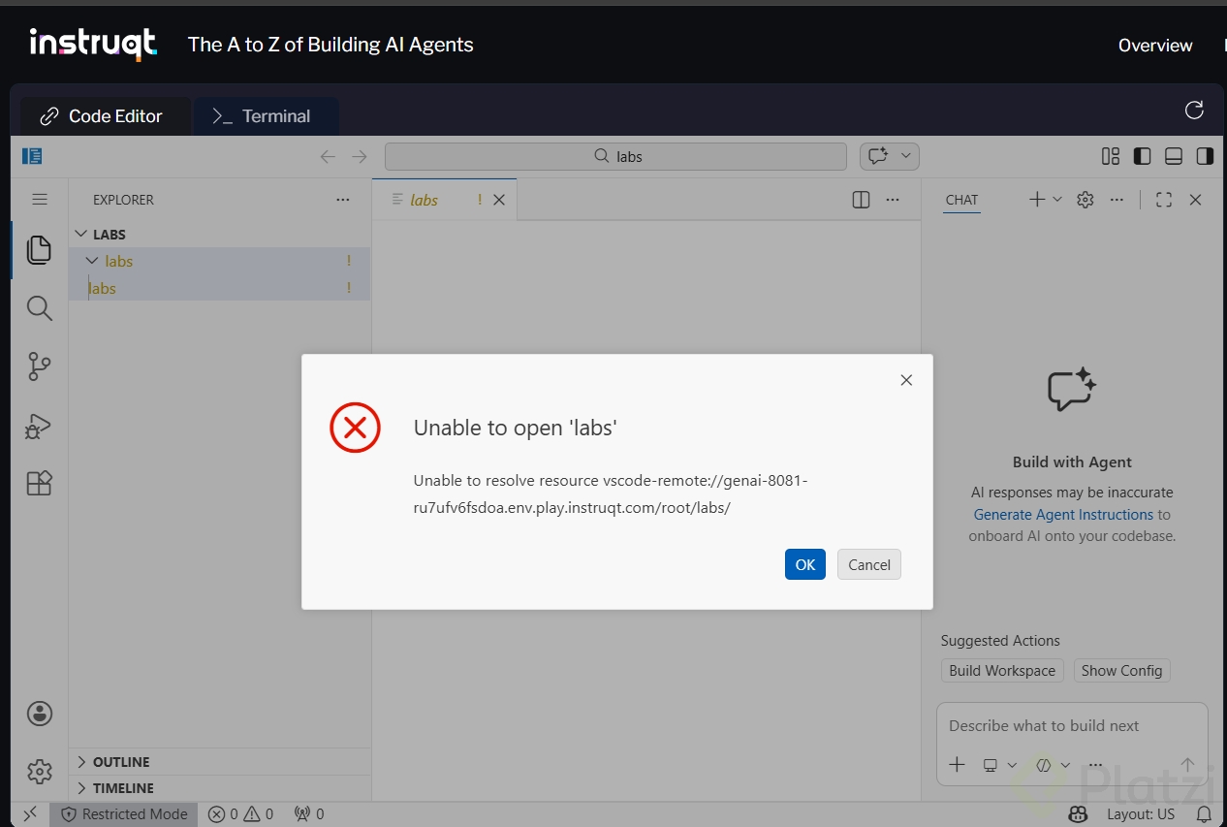Start a new chat with plus icon
The width and height of the screenshot is (1227, 827).
coord(1036,200)
